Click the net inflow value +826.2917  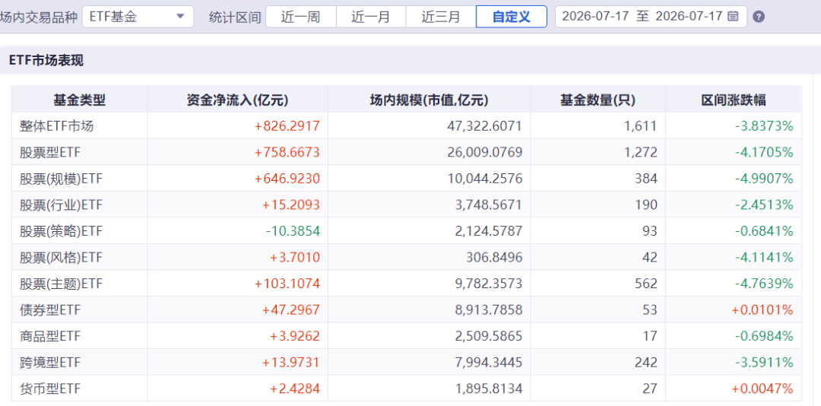tap(287, 125)
